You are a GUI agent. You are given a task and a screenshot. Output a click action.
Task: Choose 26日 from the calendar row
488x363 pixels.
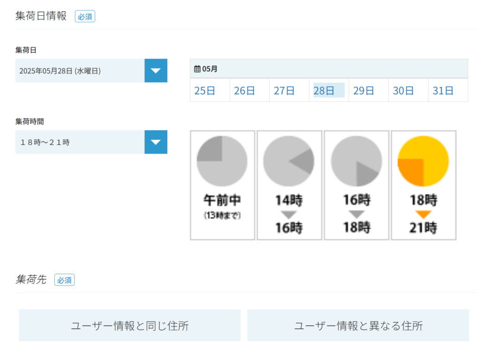tap(244, 91)
